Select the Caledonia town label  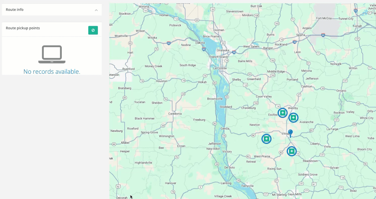(x=175, y=114)
